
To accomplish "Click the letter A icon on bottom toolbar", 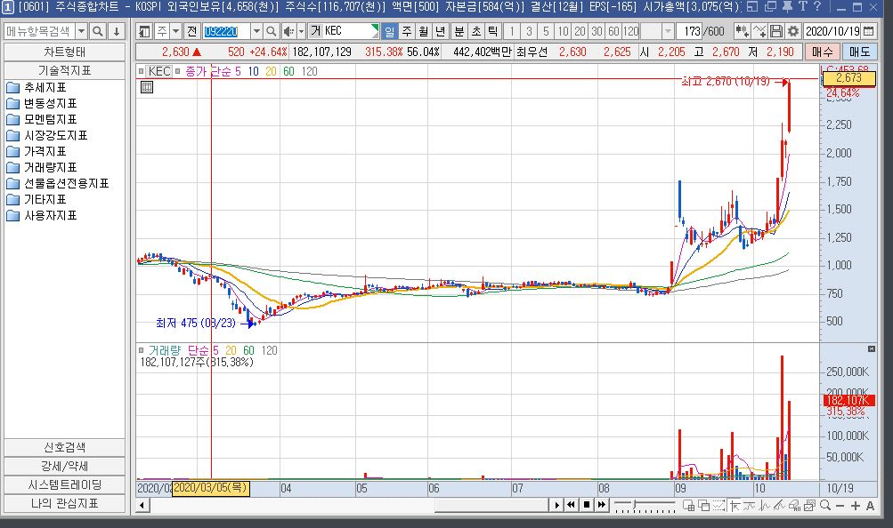I will click(870, 505).
